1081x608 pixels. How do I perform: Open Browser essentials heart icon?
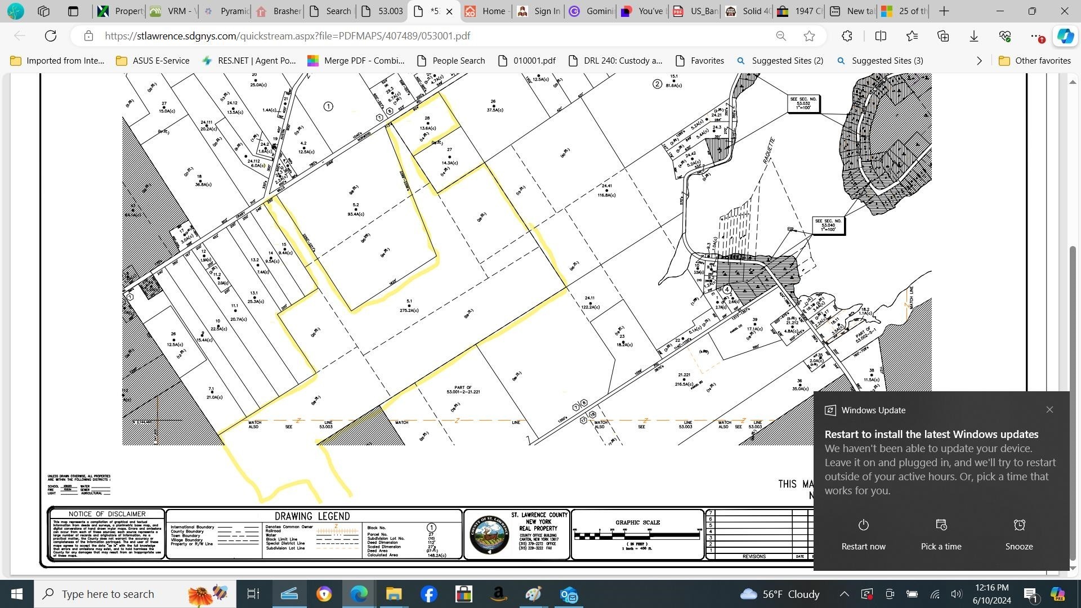(x=1005, y=36)
